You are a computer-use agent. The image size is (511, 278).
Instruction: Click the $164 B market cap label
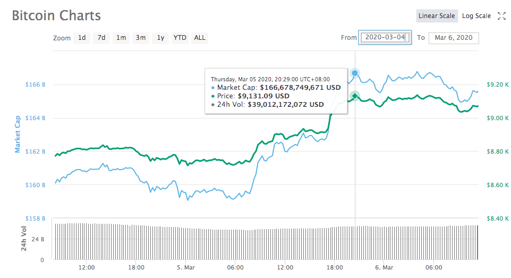coord(35,118)
